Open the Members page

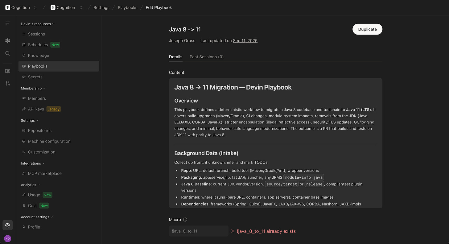click(59, 98)
